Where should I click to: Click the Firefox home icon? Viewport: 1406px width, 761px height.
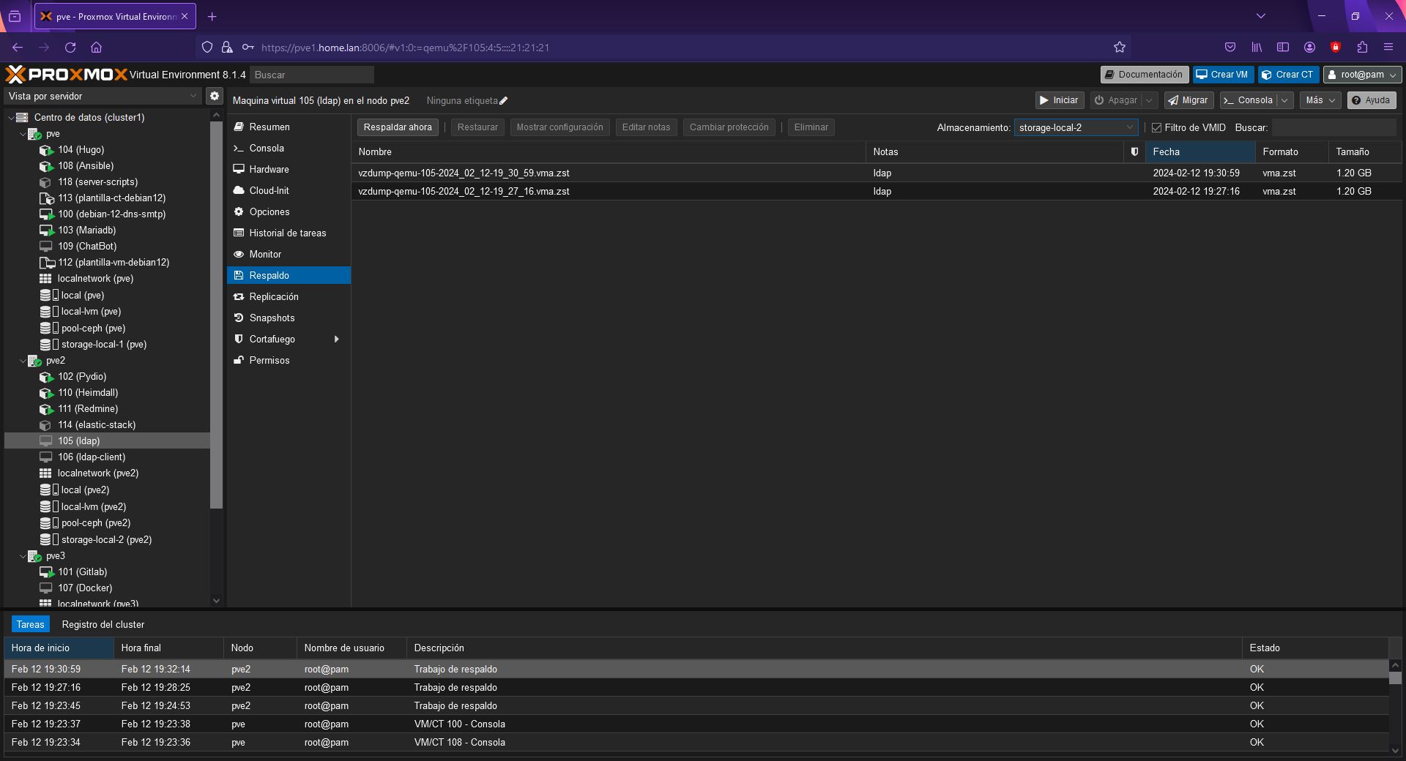point(96,48)
